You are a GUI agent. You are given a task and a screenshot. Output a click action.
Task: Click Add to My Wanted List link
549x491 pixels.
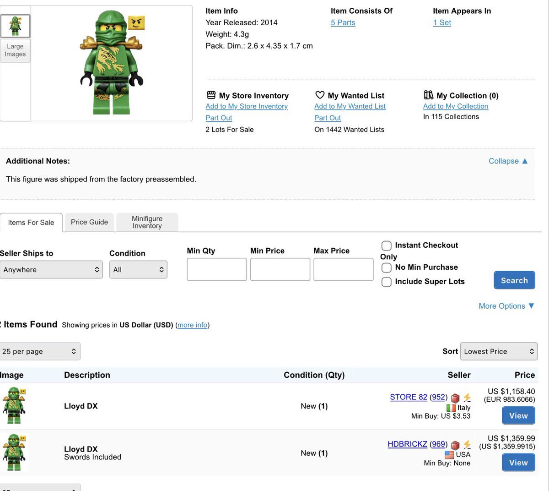(350, 106)
